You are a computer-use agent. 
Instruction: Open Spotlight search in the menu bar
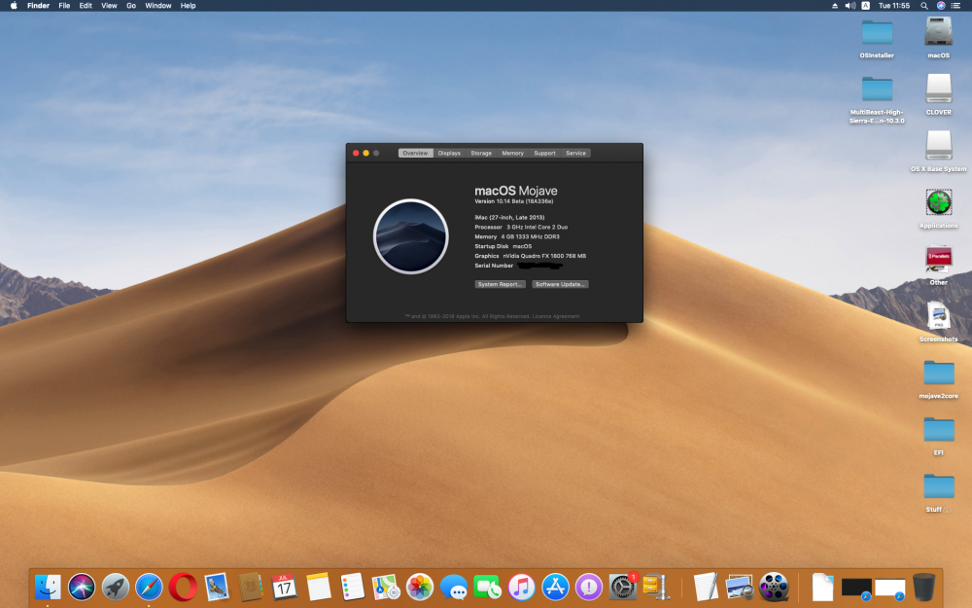click(x=924, y=6)
